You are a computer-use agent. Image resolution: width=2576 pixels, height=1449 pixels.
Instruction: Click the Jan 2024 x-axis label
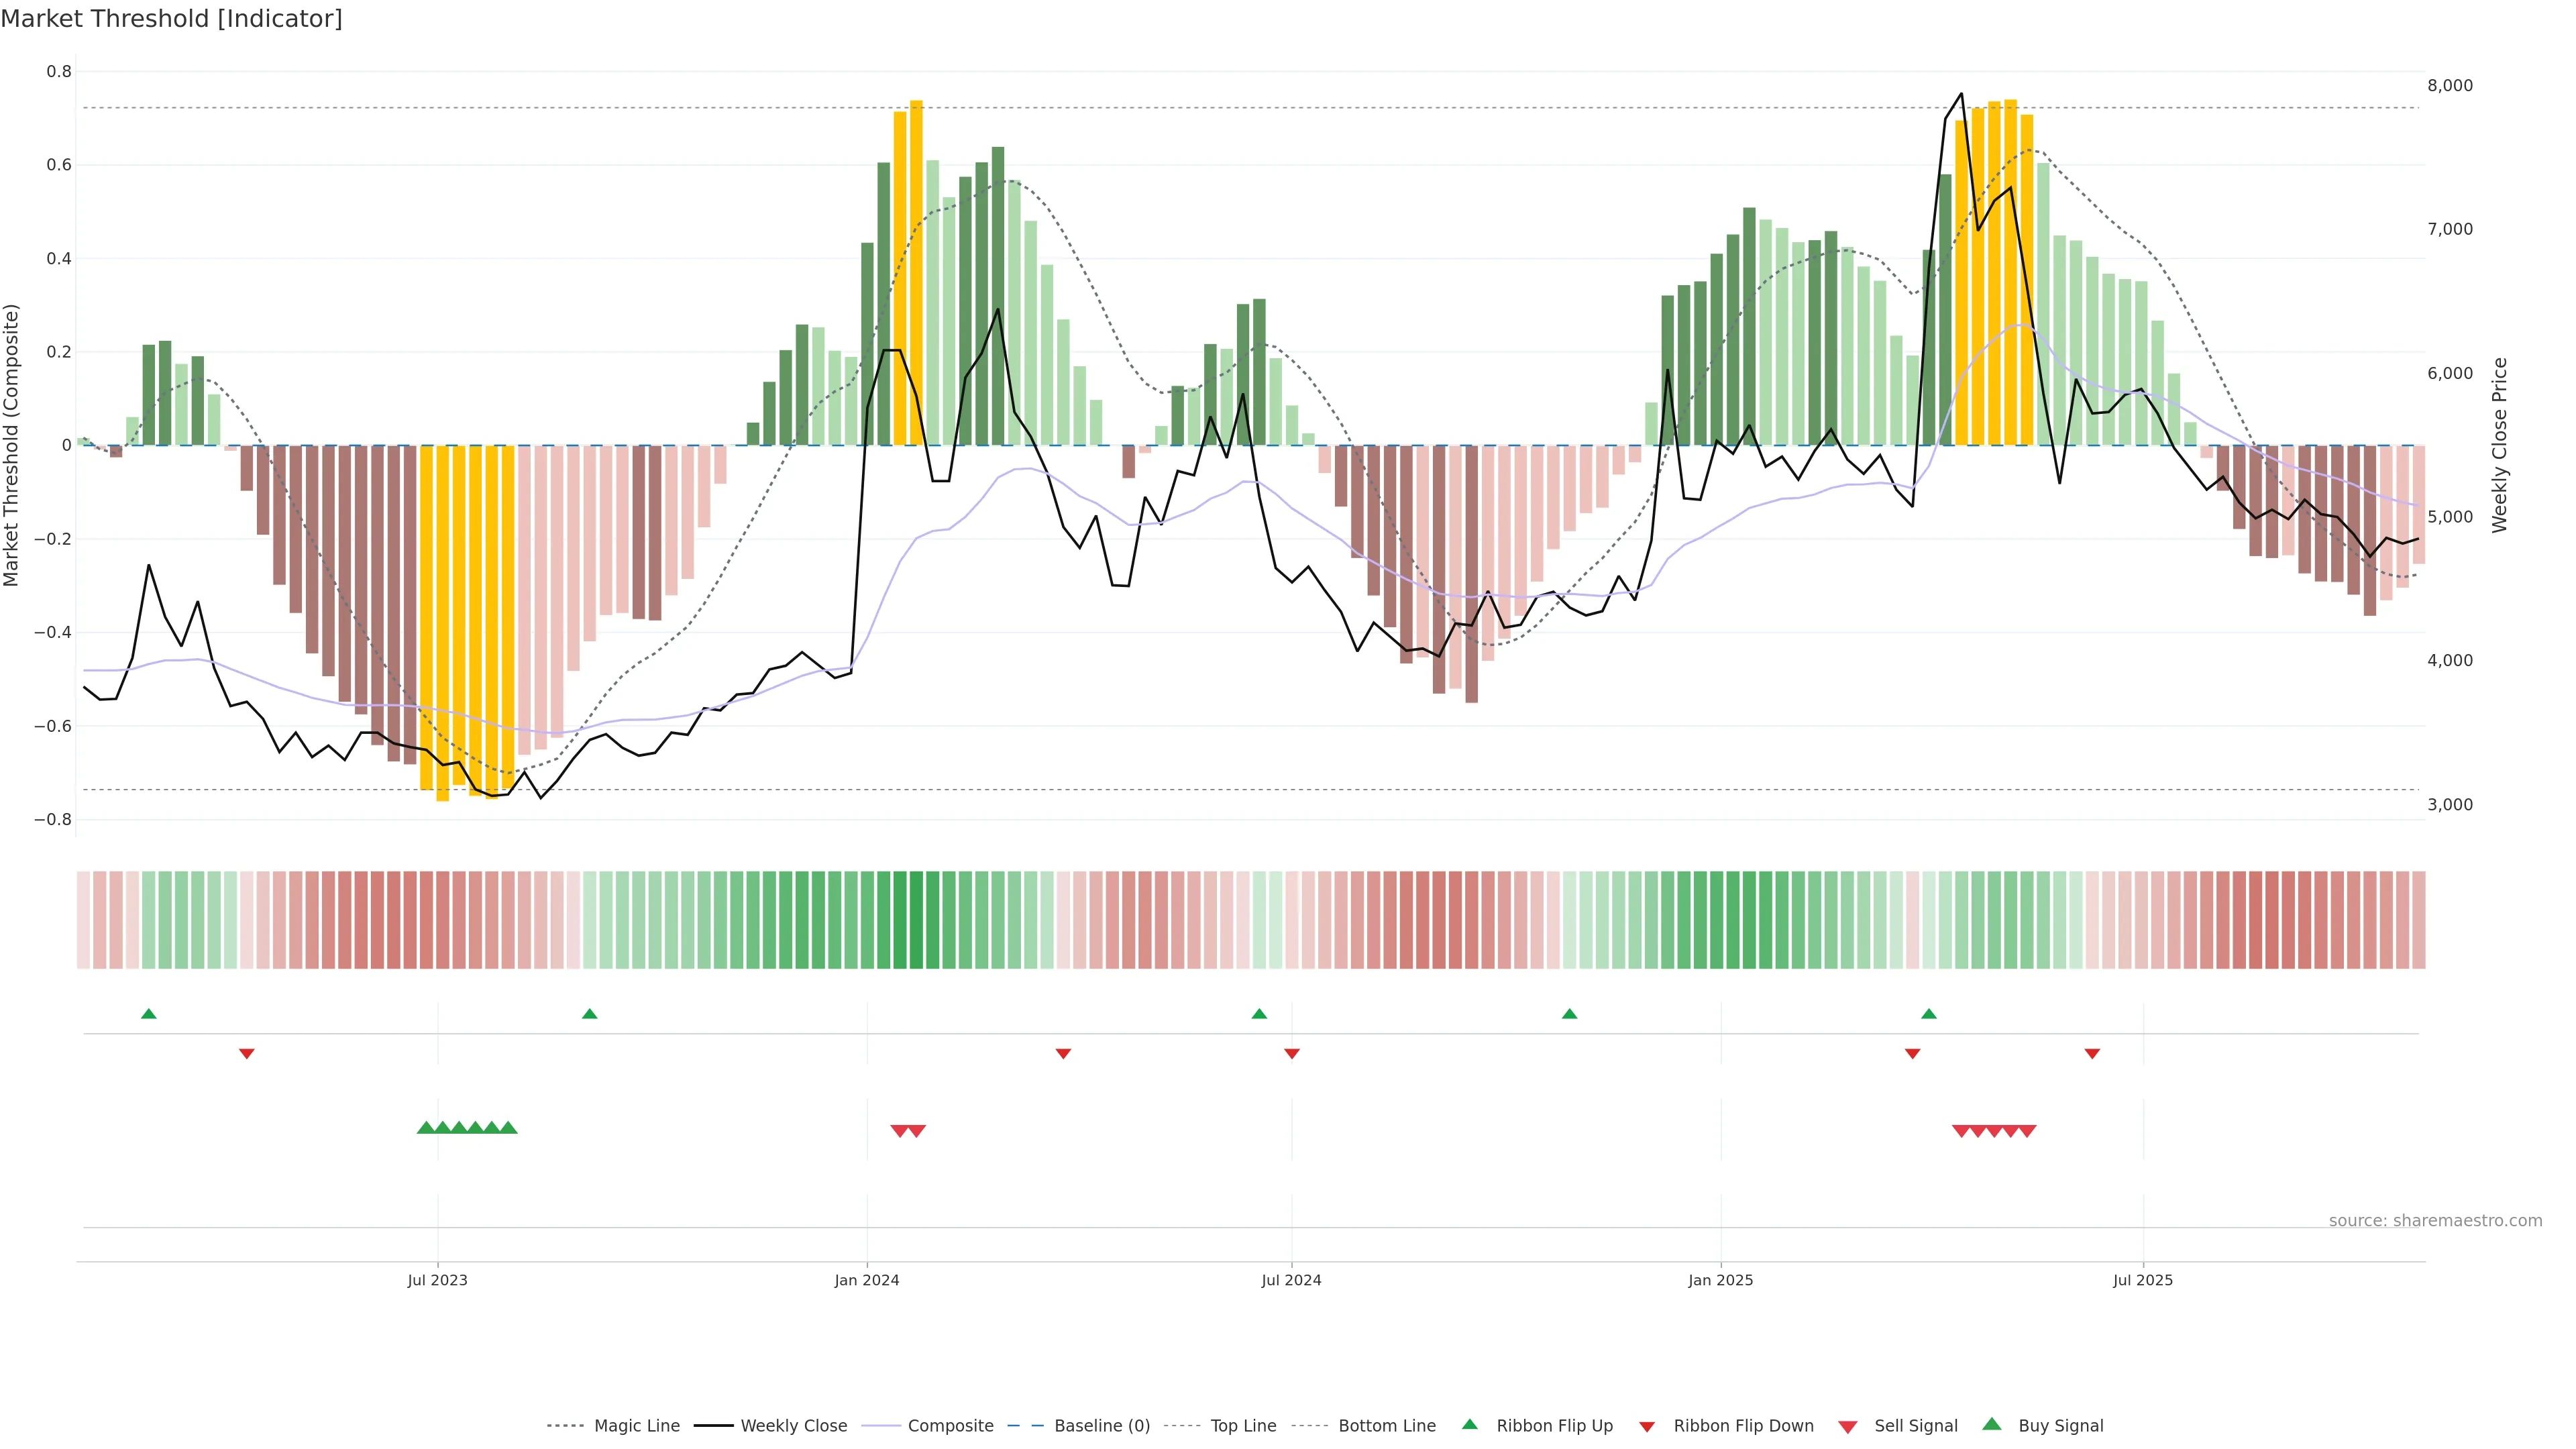pos(866,1280)
